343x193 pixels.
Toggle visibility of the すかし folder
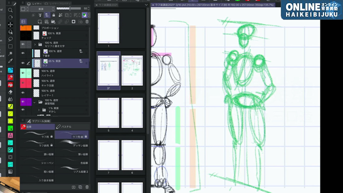point(23,110)
